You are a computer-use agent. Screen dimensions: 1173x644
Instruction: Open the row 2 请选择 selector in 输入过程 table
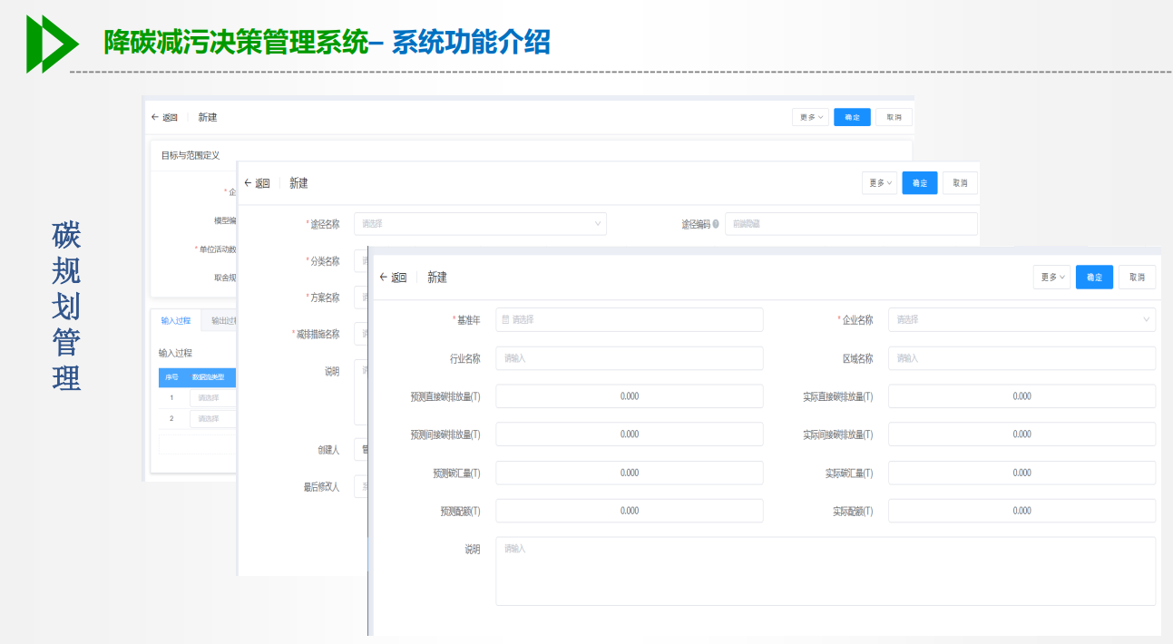point(213,419)
